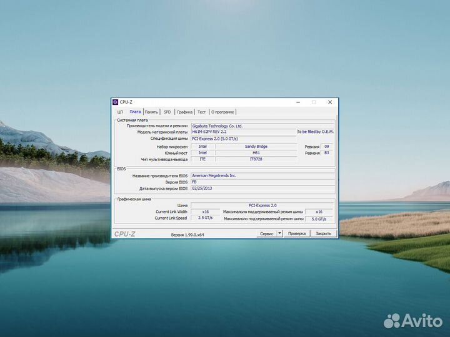Show the О программе tab
450x337 pixels.
222,112
